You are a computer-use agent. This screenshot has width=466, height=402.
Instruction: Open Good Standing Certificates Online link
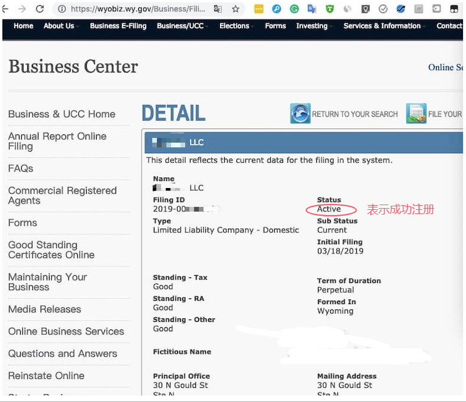tap(51, 250)
